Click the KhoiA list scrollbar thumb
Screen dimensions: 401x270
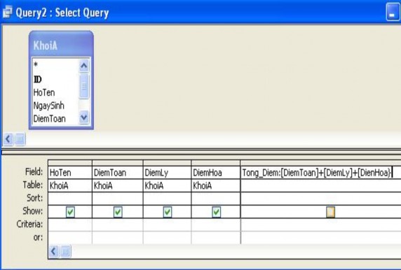(84, 87)
